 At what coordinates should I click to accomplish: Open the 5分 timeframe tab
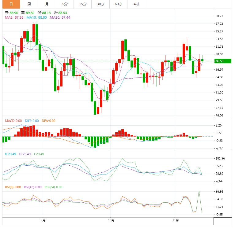65,4
